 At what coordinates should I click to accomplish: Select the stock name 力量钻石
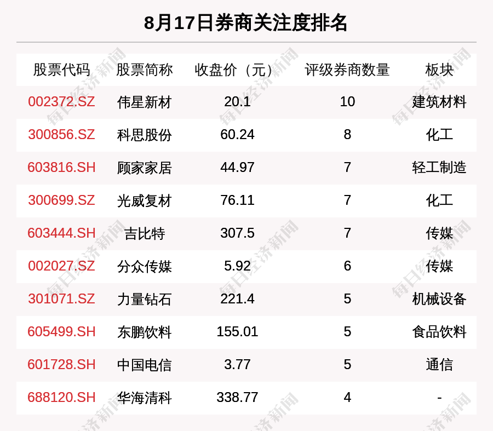point(144,299)
